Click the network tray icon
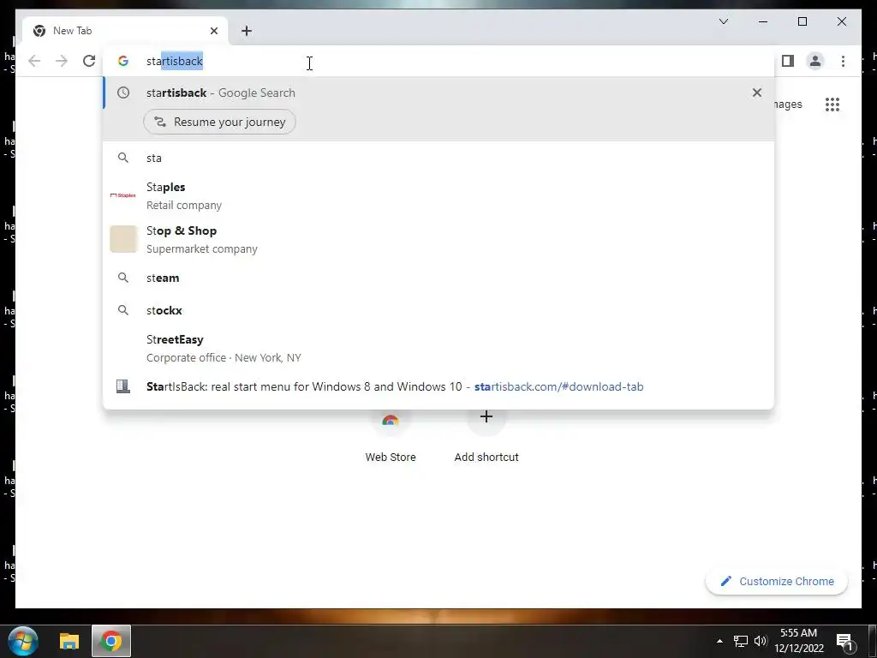 (x=741, y=641)
